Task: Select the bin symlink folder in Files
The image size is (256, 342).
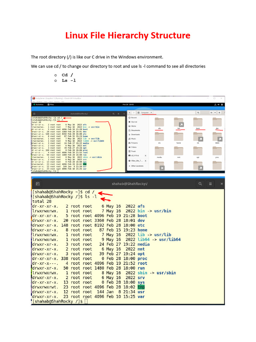Action: pos(179,122)
